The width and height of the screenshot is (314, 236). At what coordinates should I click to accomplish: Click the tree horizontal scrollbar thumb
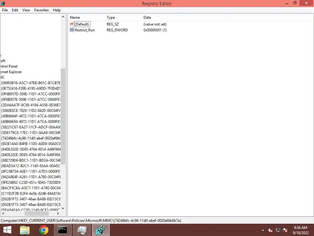pyautogui.click(x=37, y=214)
